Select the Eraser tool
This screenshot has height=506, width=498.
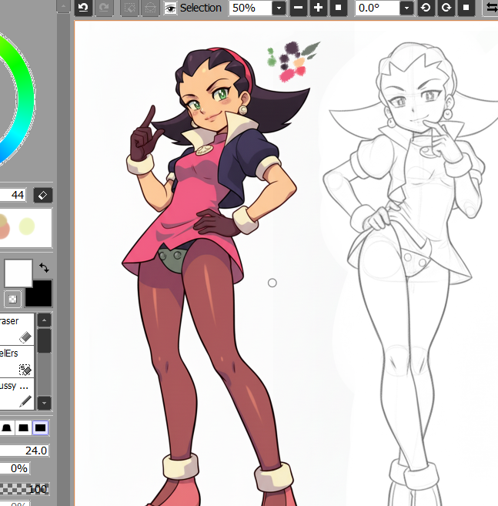point(17,329)
